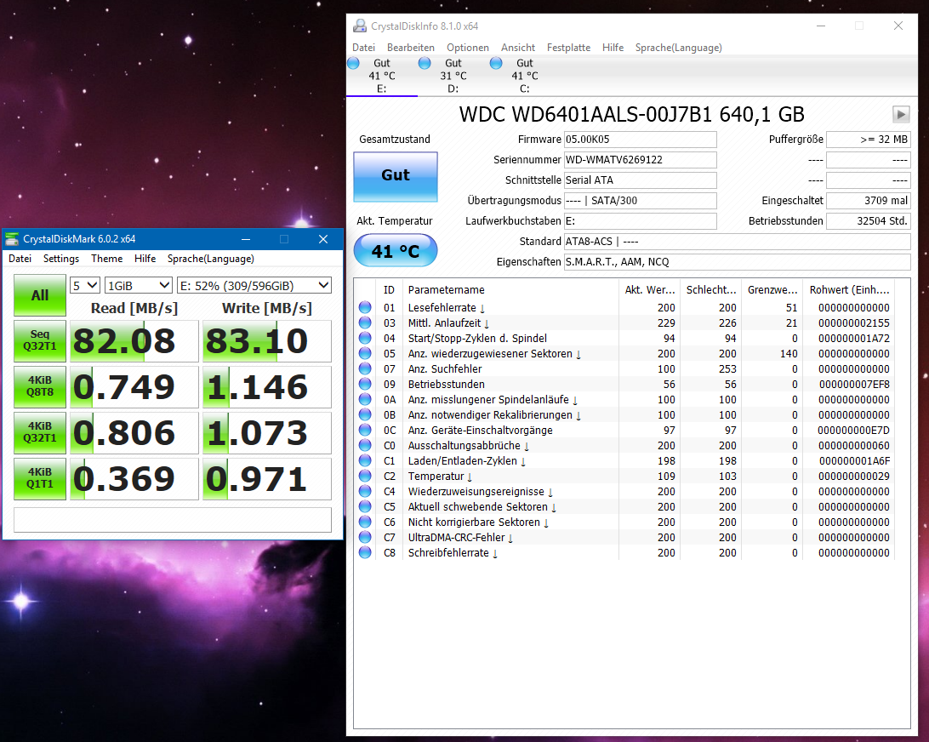This screenshot has width=929, height=742.
Task: Select disk C: health tab
Action: tap(524, 76)
